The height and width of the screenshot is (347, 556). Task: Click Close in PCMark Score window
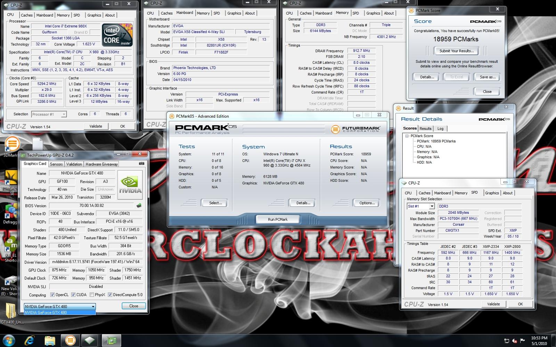coord(487,92)
